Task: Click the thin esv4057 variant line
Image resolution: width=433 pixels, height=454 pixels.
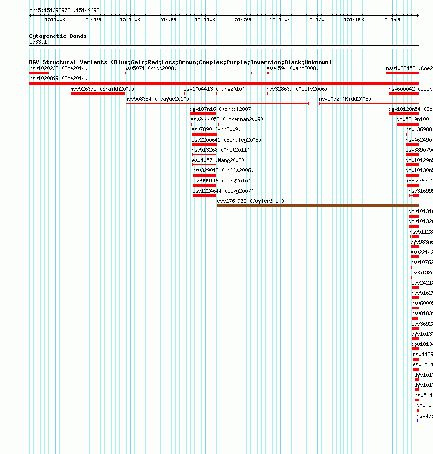Action: (x=204, y=165)
